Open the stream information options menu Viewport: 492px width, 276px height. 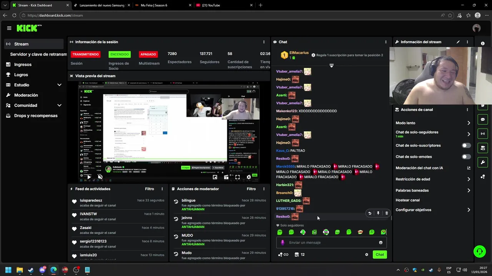pyautogui.click(x=467, y=42)
